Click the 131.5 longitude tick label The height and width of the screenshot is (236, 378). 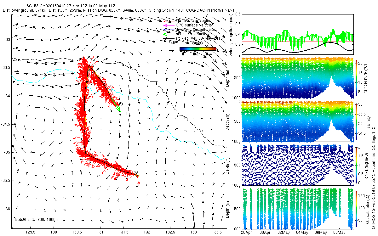pos(123,233)
